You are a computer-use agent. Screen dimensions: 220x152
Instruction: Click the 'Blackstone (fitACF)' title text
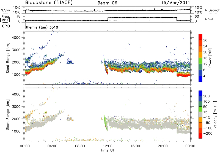pos(49,2)
